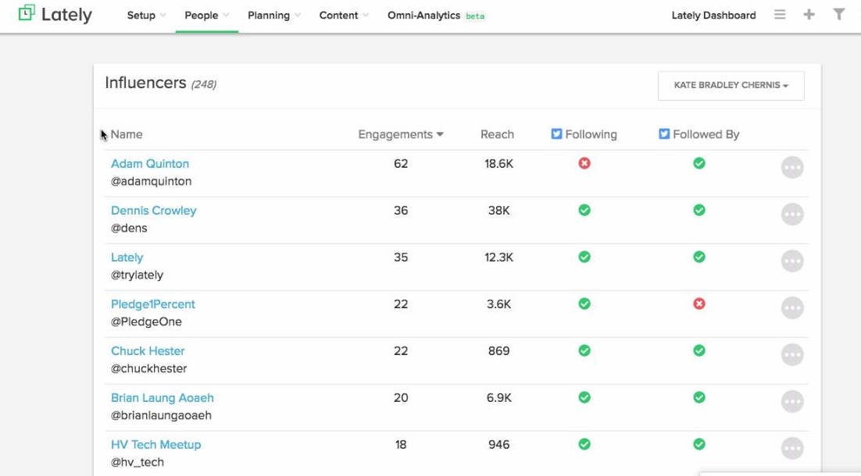The image size is (861, 476).
Task: Click red Followed By status for Pledge1Percent
Action: click(x=699, y=304)
